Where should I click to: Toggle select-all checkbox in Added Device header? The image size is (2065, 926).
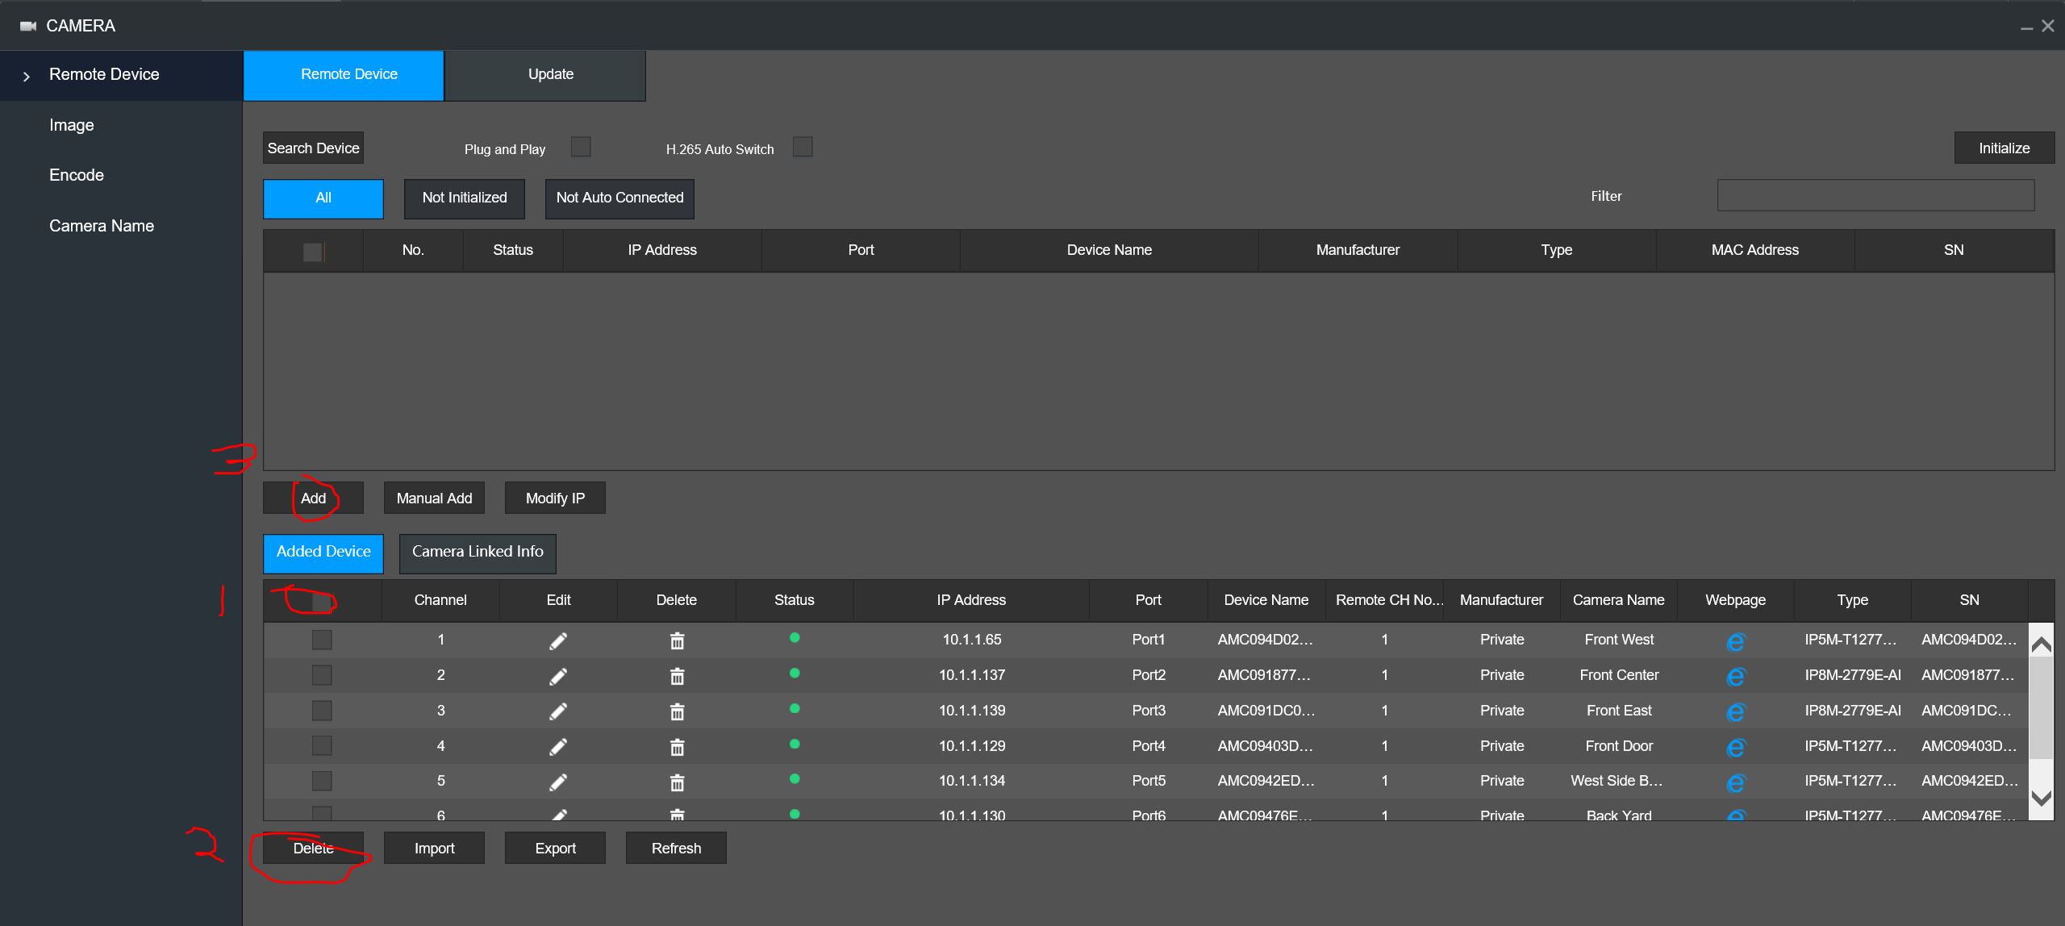click(x=322, y=602)
